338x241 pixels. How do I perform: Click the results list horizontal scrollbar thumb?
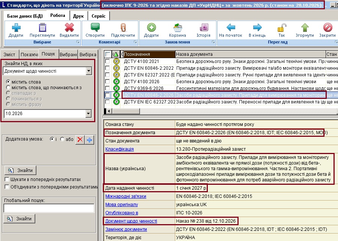coord(126,111)
